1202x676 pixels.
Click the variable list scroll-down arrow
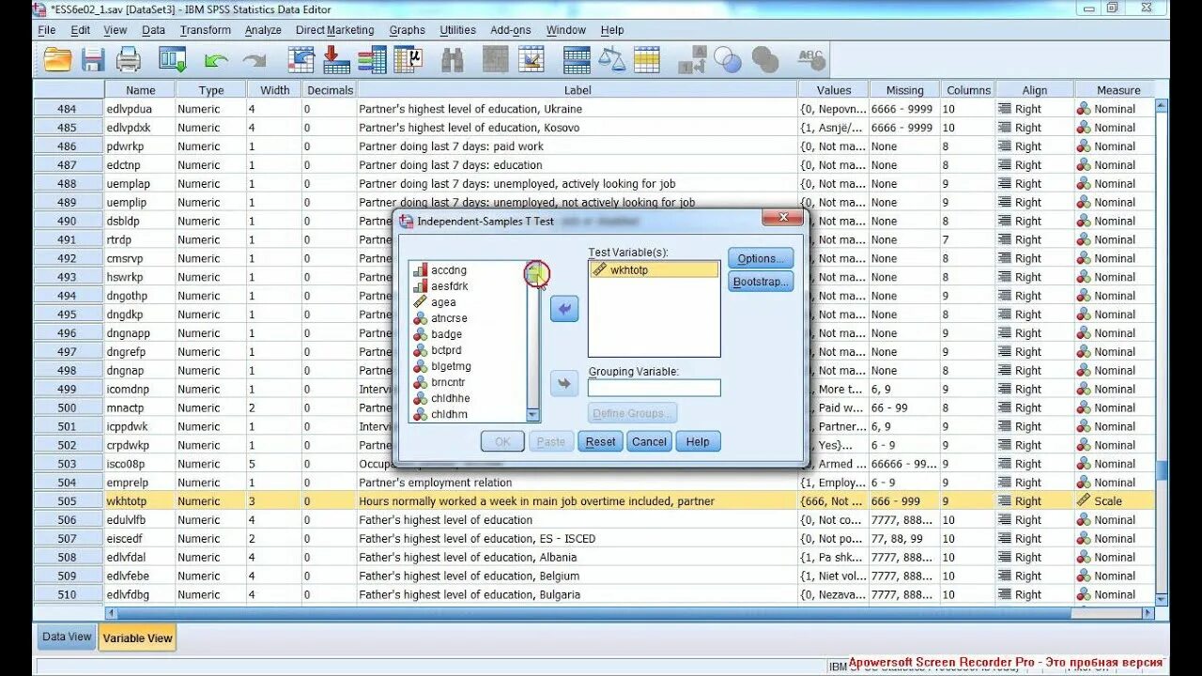pyautogui.click(x=533, y=415)
